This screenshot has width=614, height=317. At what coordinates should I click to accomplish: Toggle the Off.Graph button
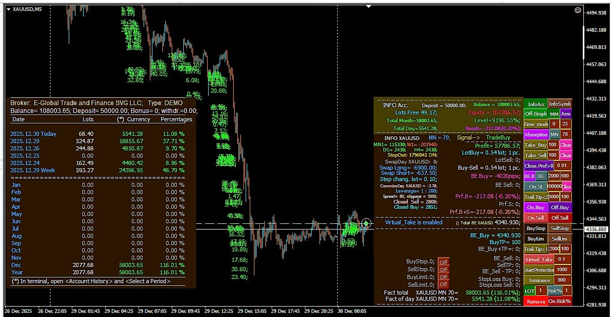click(x=535, y=114)
